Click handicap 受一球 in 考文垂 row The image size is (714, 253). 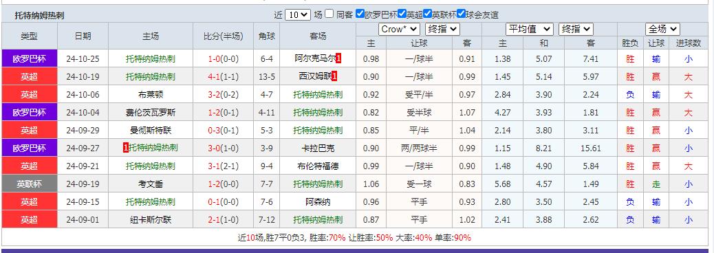click(x=420, y=184)
